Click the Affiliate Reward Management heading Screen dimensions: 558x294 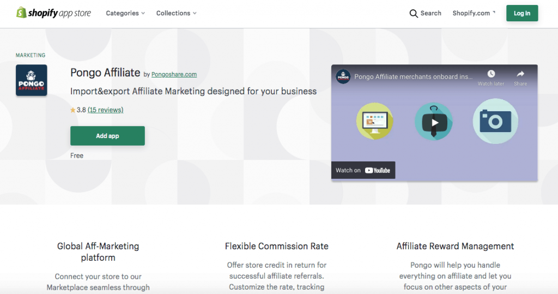pyautogui.click(x=455, y=246)
